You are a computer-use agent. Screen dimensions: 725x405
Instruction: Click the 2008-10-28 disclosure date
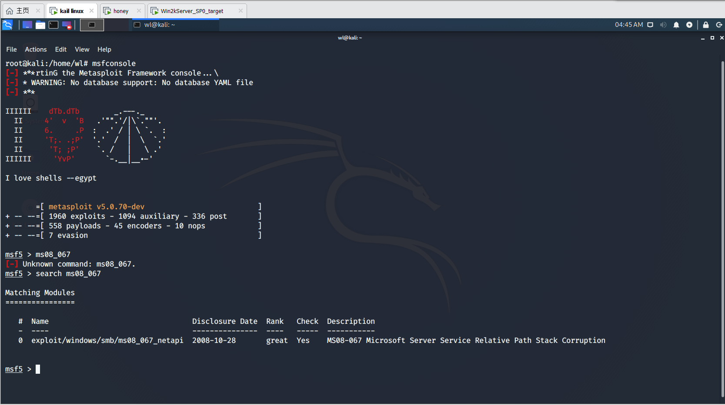tap(214, 341)
